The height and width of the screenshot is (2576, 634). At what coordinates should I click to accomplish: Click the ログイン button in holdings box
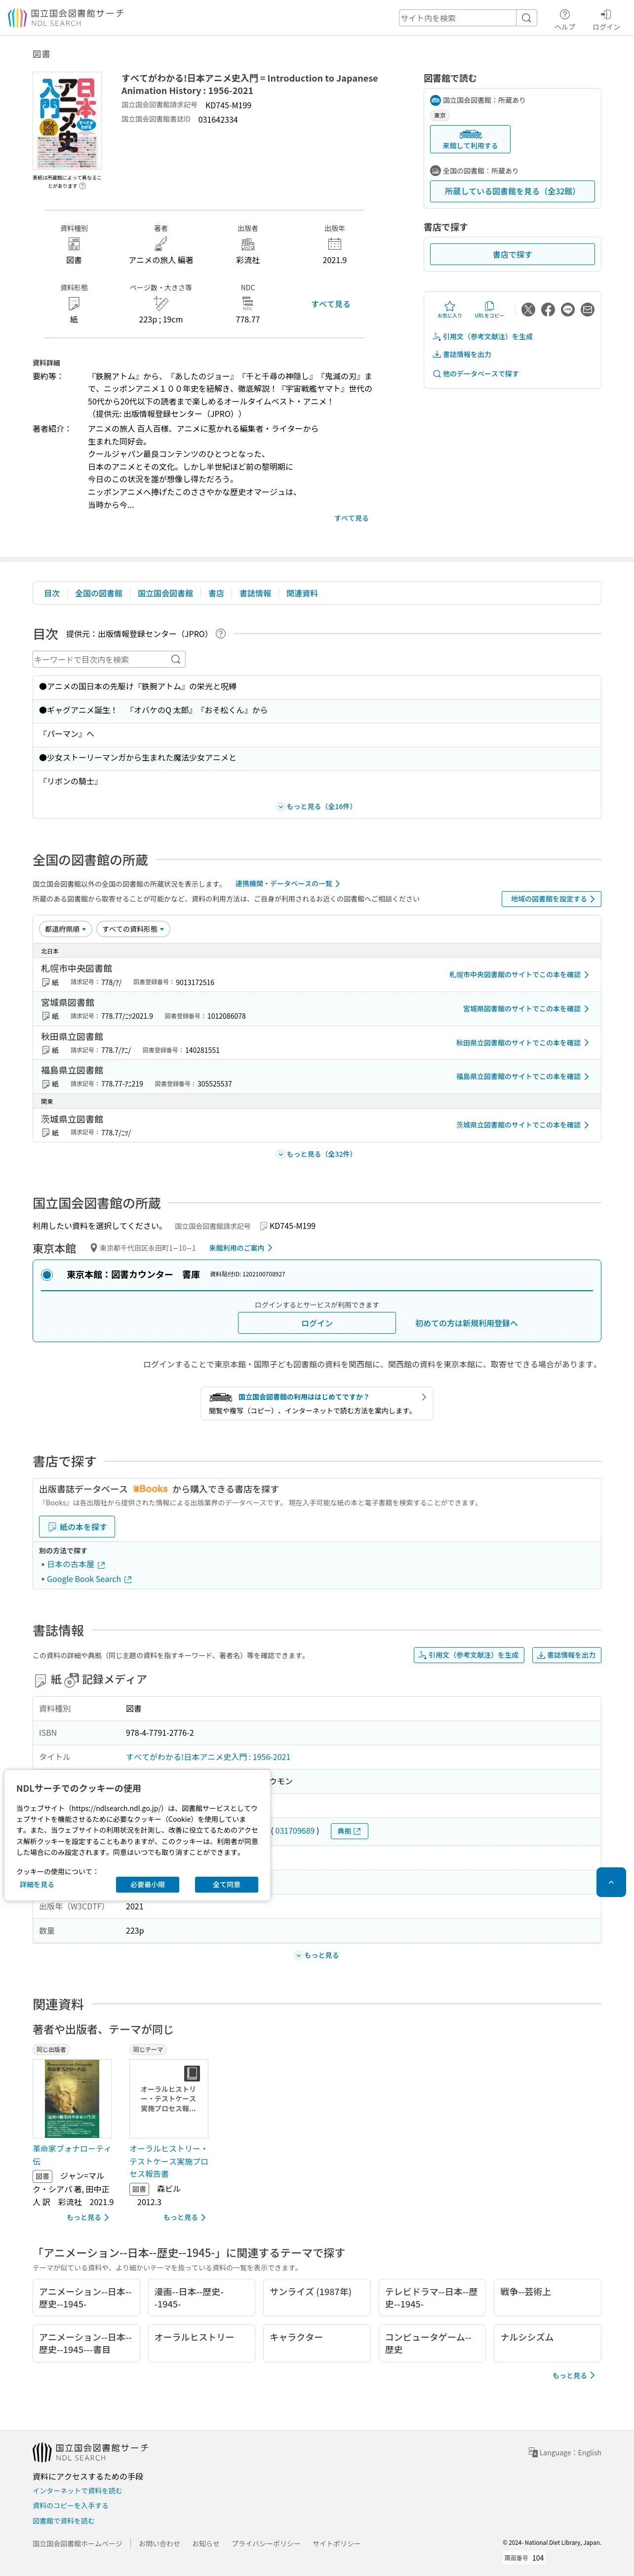click(317, 1323)
